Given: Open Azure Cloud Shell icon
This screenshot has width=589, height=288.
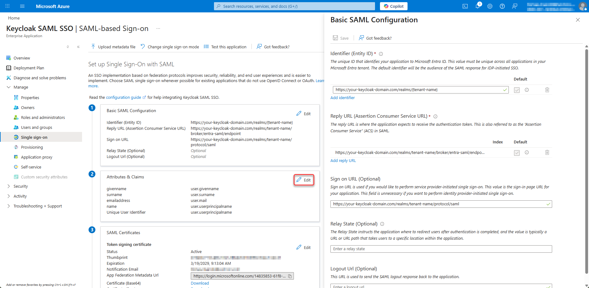Looking at the screenshot, I should tap(465, 6).
